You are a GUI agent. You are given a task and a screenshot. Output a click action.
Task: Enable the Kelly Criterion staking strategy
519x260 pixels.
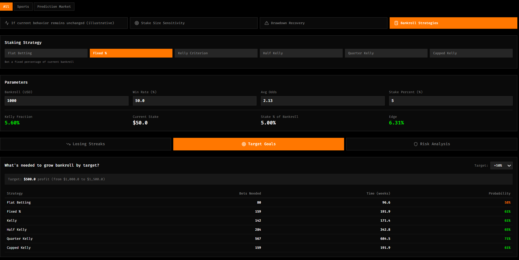pyautogui.click(x=216, y=53)
